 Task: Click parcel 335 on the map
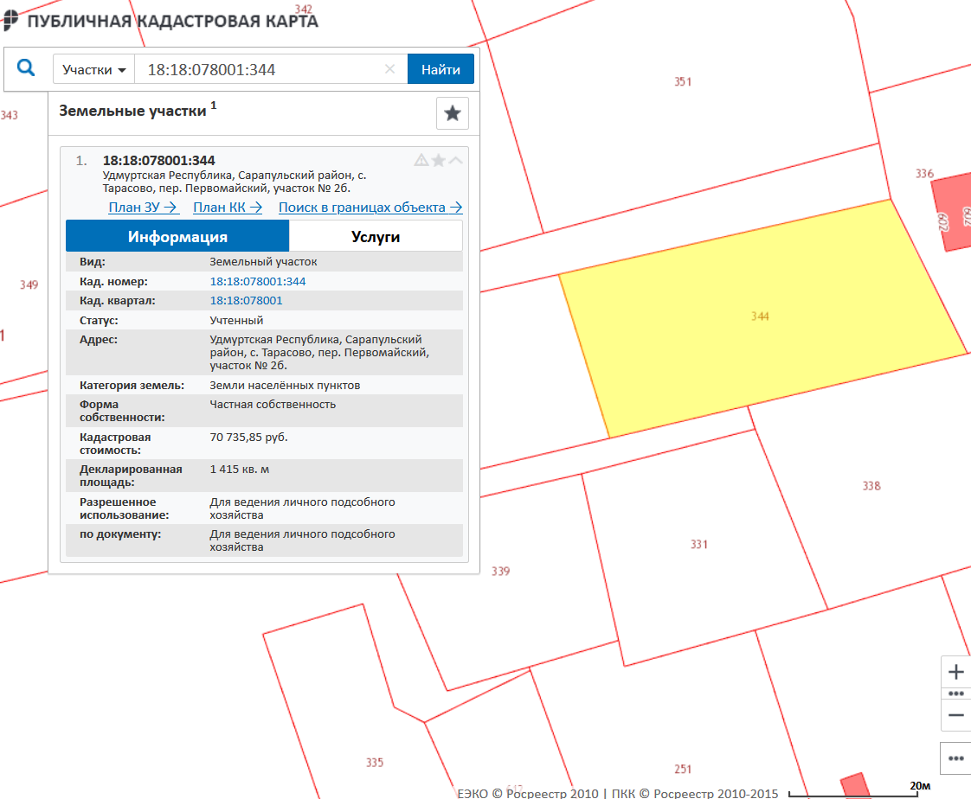pos(375,763)
